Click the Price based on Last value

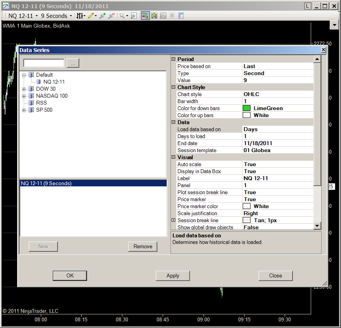tap(278, 66)
